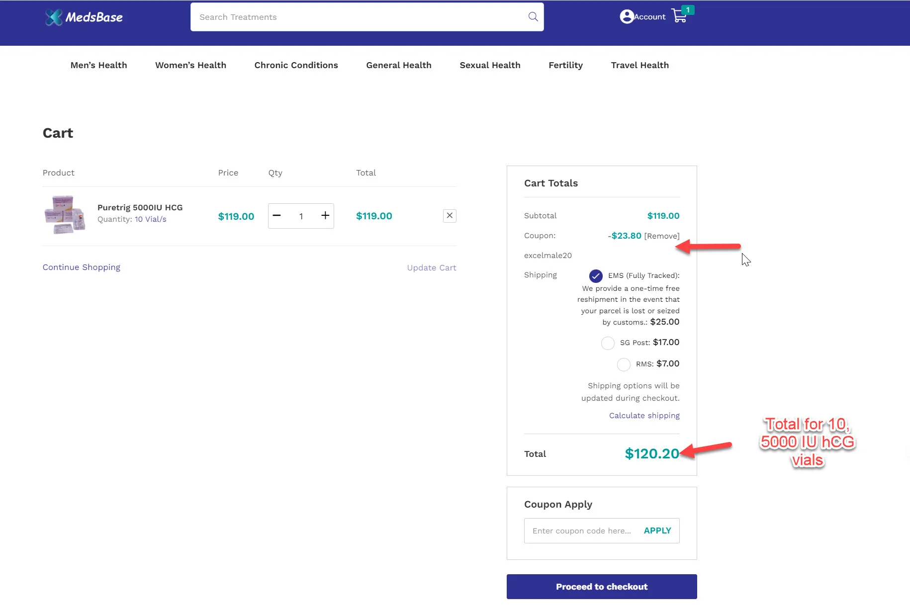The width and height of the screenshot is (910, 614).
Task: Click the Cart Totals heading
Action: coord(551,183)
